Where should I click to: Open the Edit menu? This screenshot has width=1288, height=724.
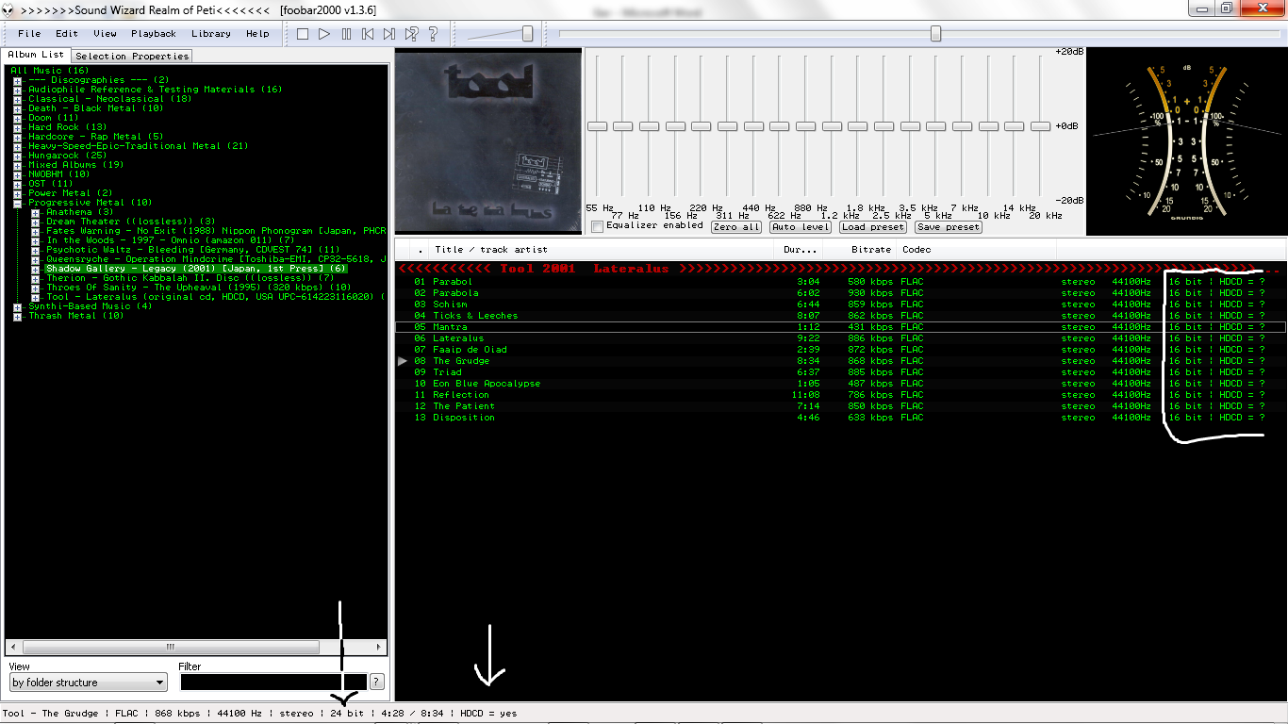click(x=67, y=34)
